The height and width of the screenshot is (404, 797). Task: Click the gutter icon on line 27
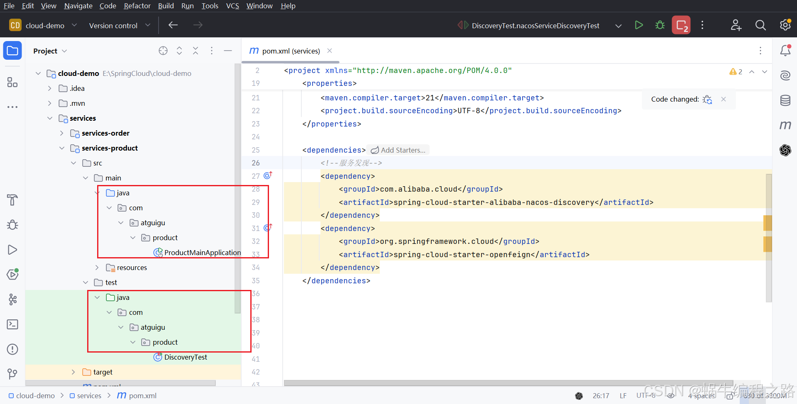pos(268,175)
